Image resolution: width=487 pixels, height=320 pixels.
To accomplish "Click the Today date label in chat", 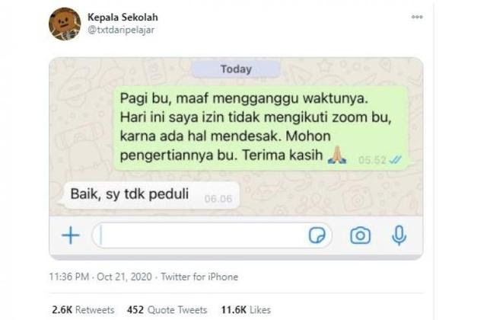I will [x=236, y=69].
